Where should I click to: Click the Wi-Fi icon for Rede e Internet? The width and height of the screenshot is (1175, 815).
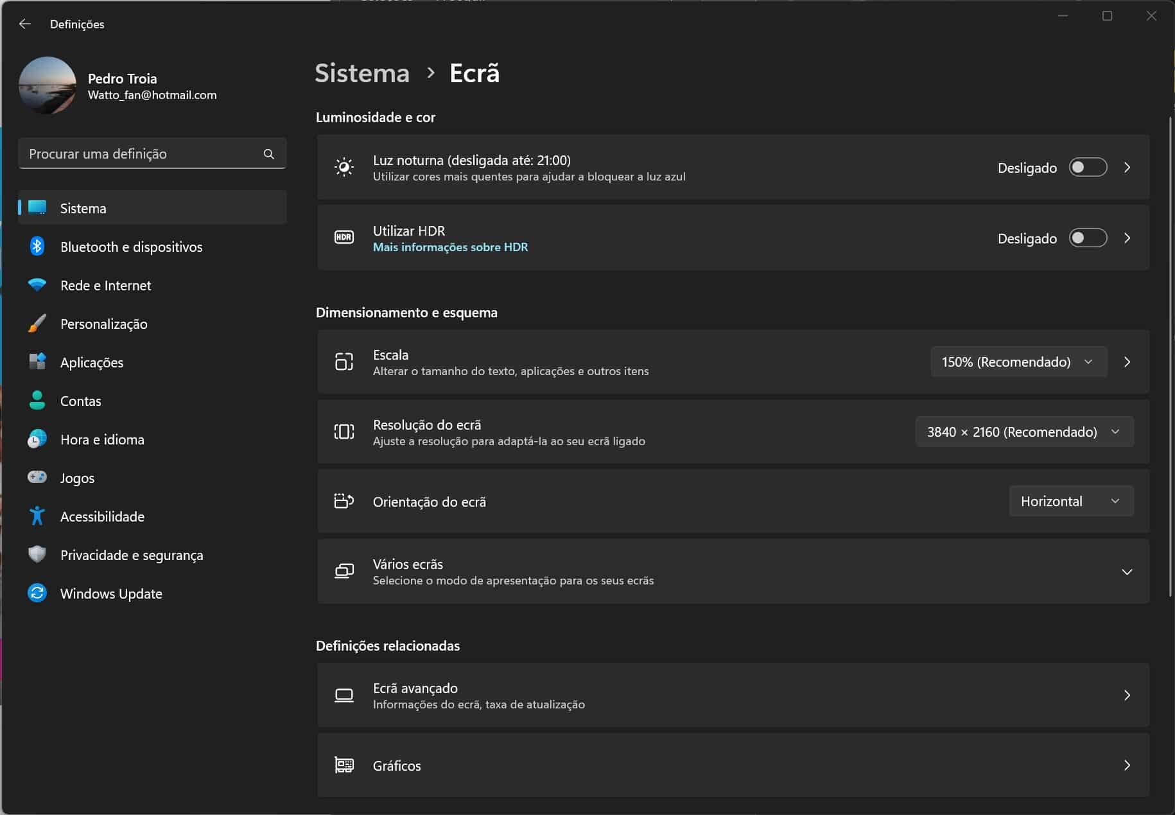pyautogui.click(x=37, y=285)
